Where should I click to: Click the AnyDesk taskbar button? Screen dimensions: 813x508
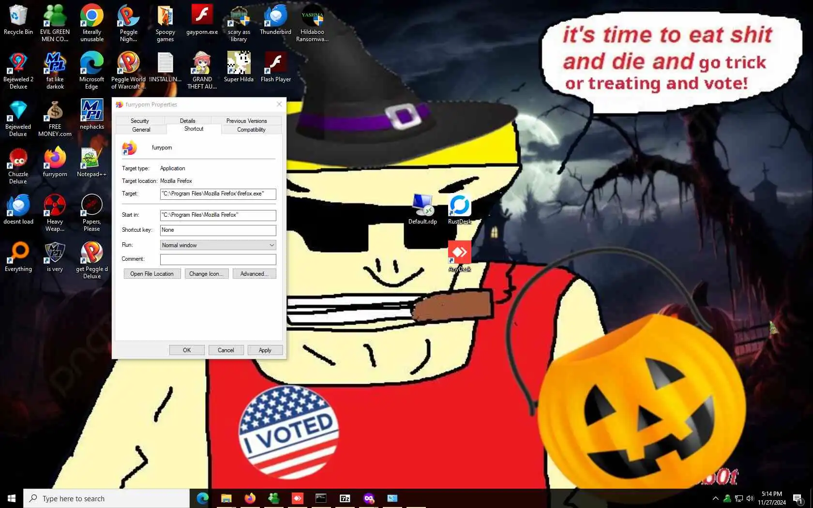(297, 498)
